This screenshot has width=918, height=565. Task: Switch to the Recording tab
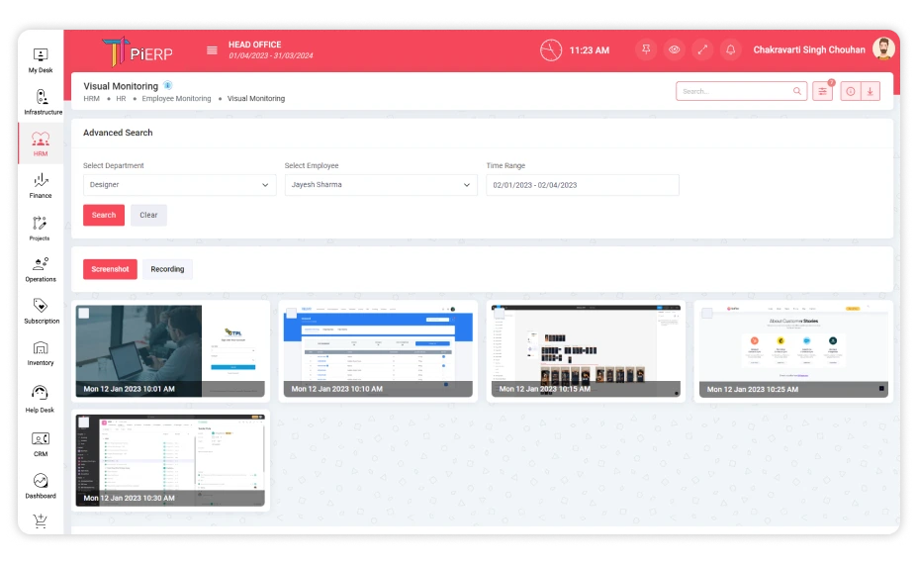[x=167, y=269]
